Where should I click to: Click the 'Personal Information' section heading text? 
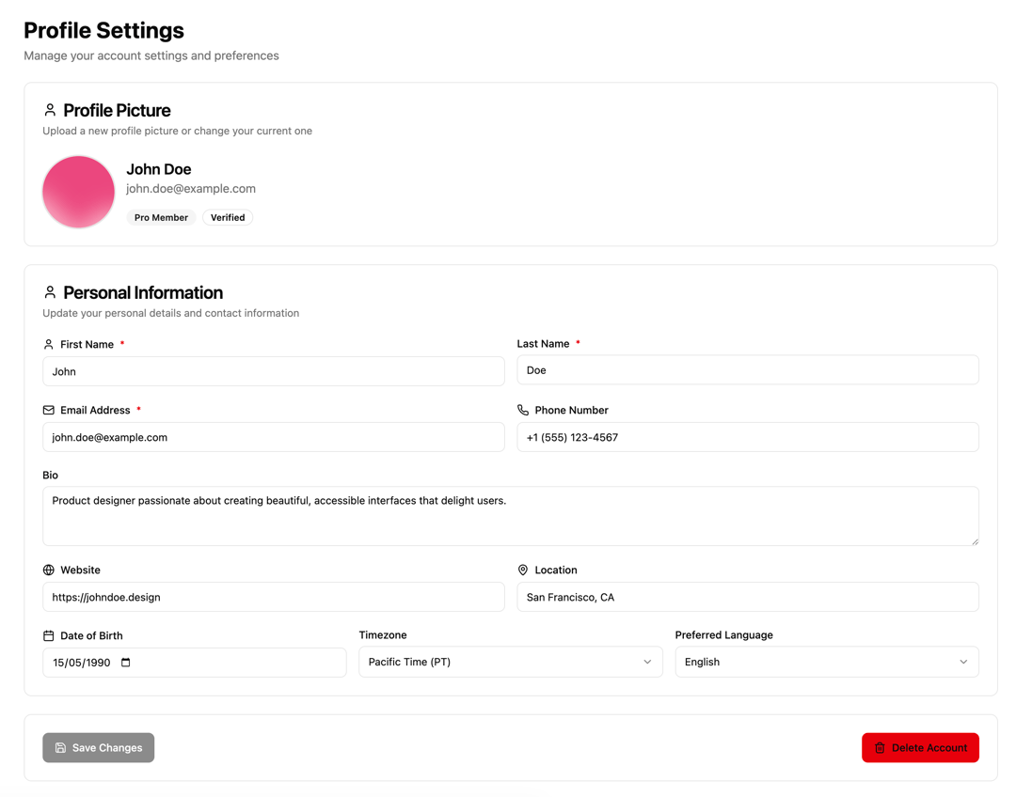click(x=143, y=292)
